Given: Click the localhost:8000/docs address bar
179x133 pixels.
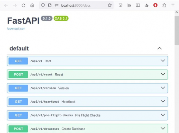Looking at the screenshot, I should (x=76, y=5).
